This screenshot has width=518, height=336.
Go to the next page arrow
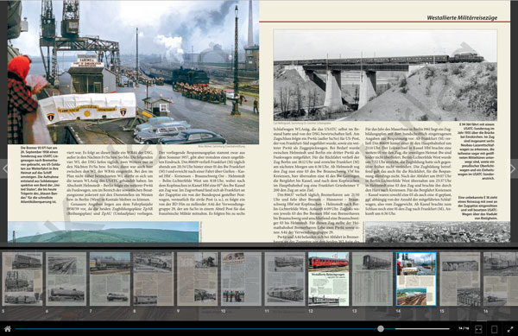[514, 168]
